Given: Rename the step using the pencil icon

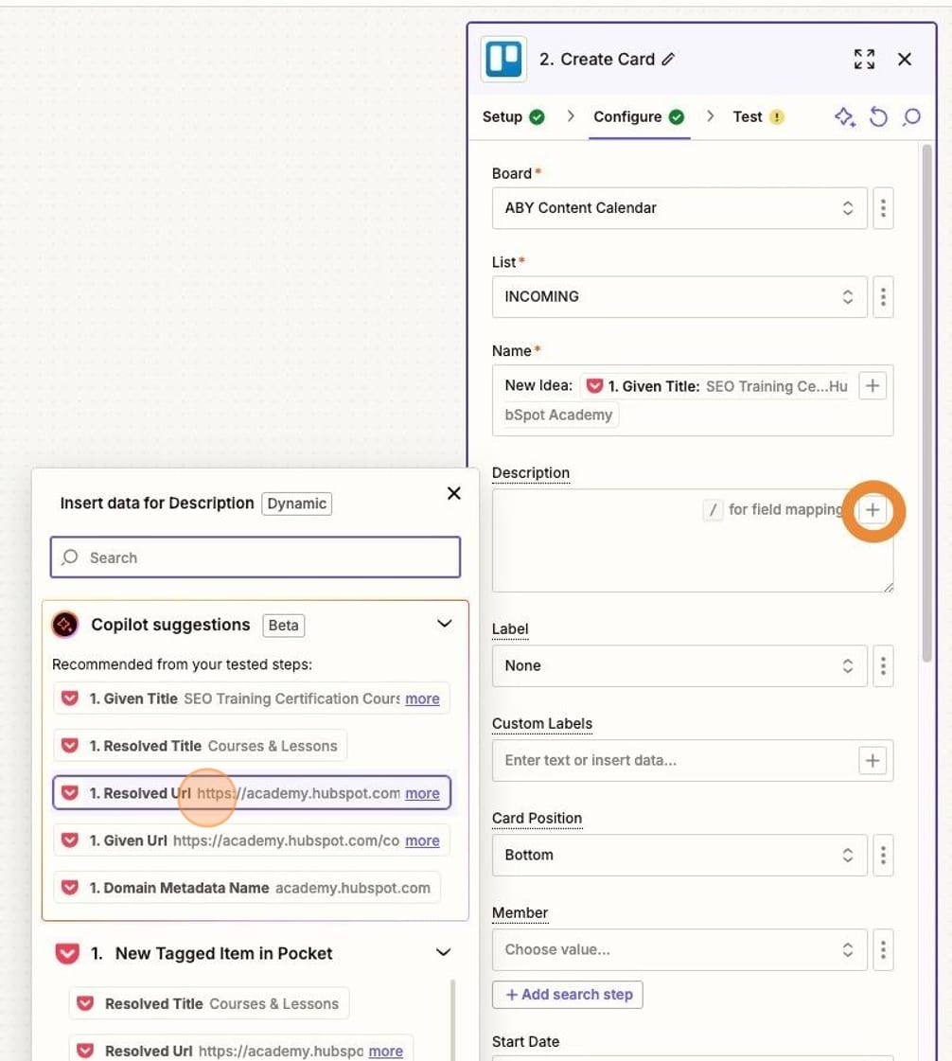Looking at the screenshot, I should click(667, 59).
